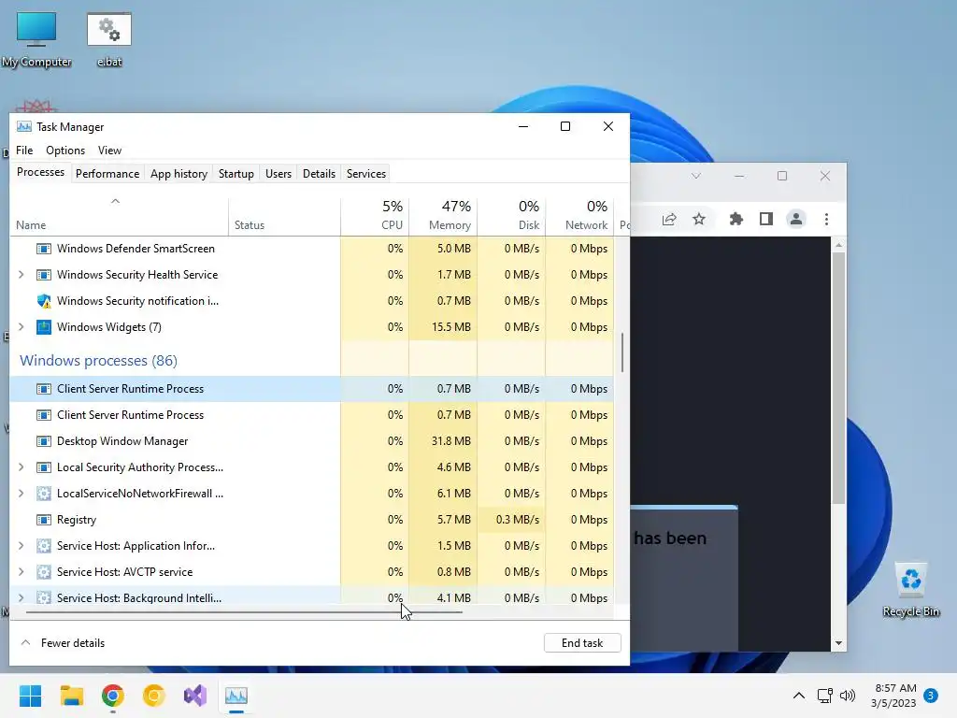Open the volume control in system tray

[847, 696]
